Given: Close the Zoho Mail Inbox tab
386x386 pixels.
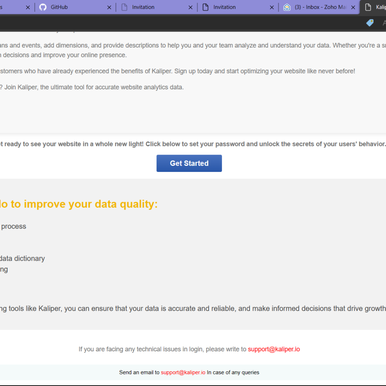Looking at the screenshot, I should 353,7.
